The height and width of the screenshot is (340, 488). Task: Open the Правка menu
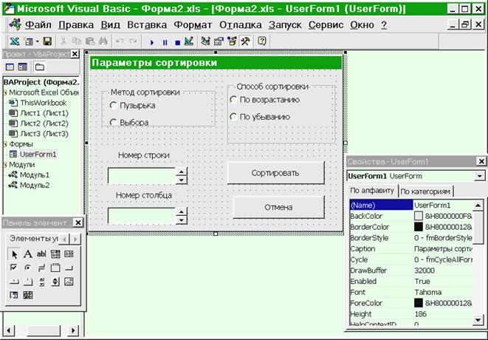click(76, 24)
